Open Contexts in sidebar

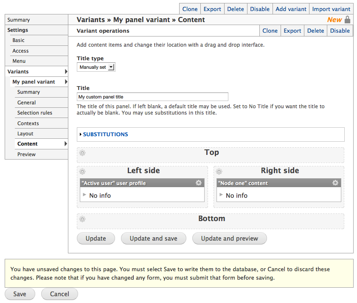[x=42, y=123]
